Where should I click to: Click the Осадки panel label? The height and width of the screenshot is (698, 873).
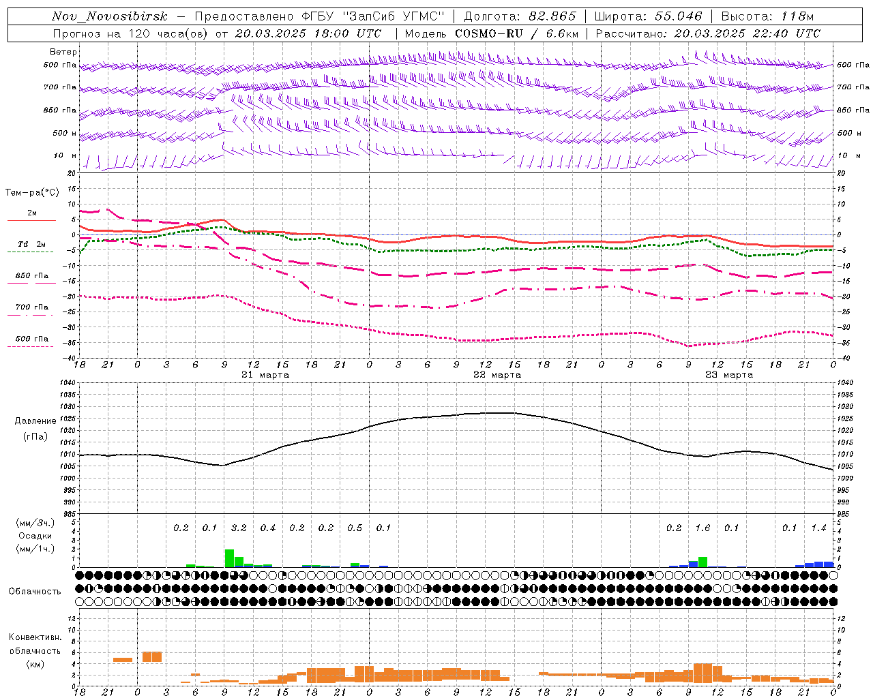coord(35,536)
